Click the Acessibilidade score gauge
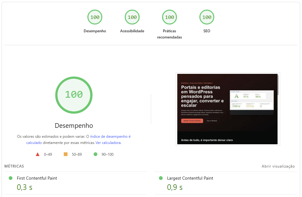This screenshot has height=197, width=302. (132, 17)
